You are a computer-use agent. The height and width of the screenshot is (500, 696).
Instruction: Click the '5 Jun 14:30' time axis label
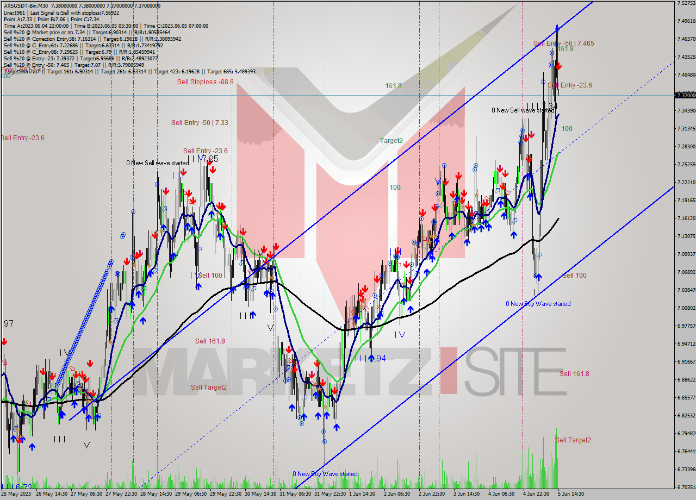(571, 494)
